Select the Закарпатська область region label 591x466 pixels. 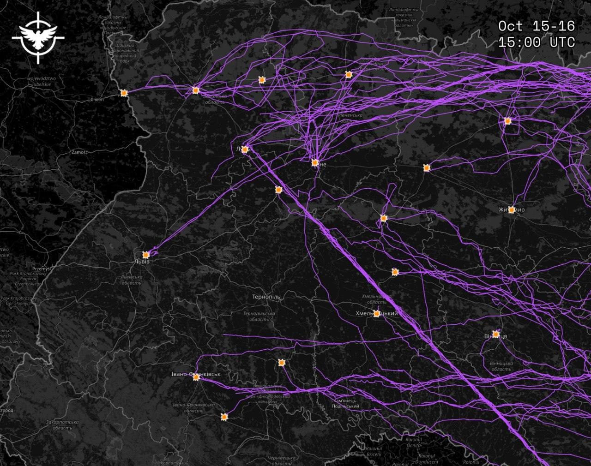click(62, 425)
